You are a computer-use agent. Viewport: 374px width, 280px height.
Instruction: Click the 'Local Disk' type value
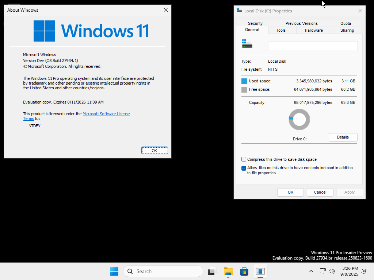277,61
